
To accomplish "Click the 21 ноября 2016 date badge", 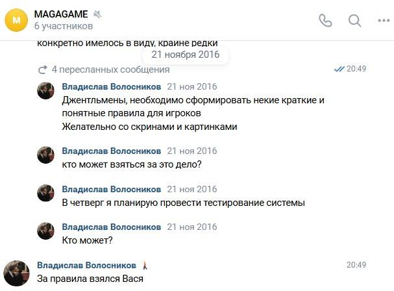I will coord(186,55).
